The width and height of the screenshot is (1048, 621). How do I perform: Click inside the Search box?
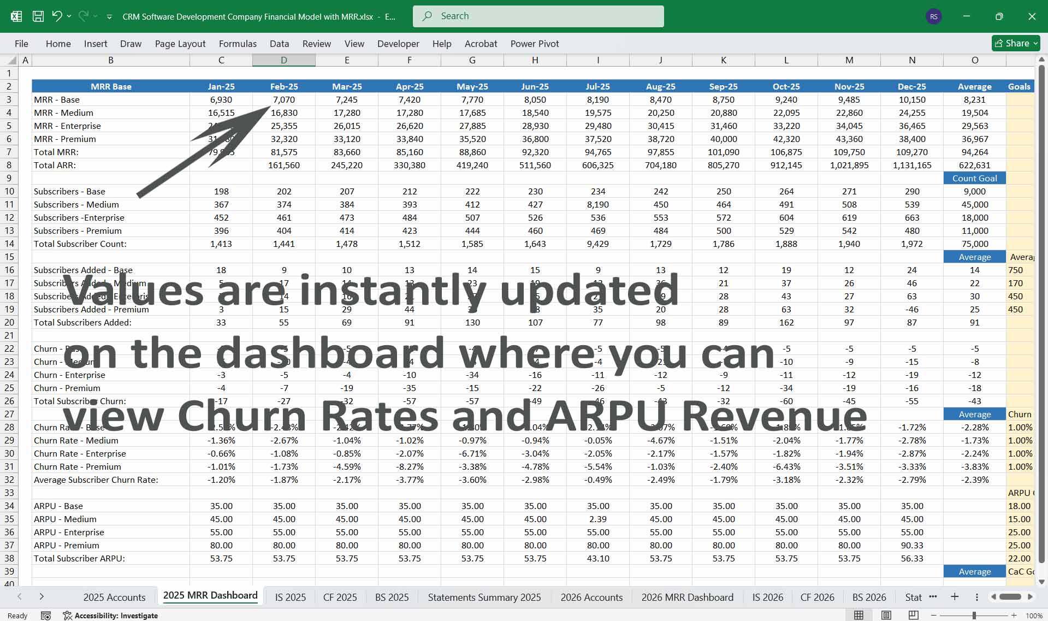[x=538, y=16]
